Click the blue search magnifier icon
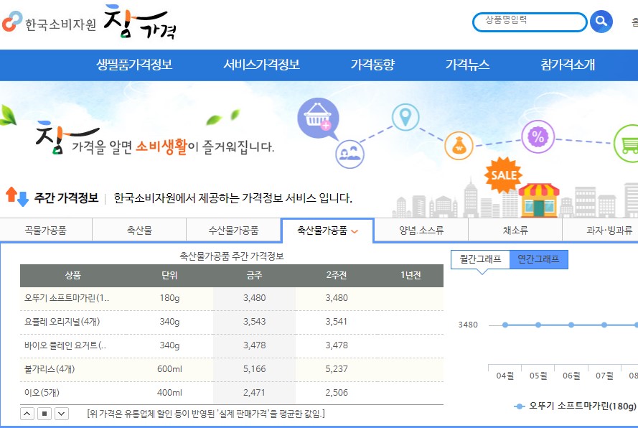Screen dimensions: 638x428 coord(601,22)
